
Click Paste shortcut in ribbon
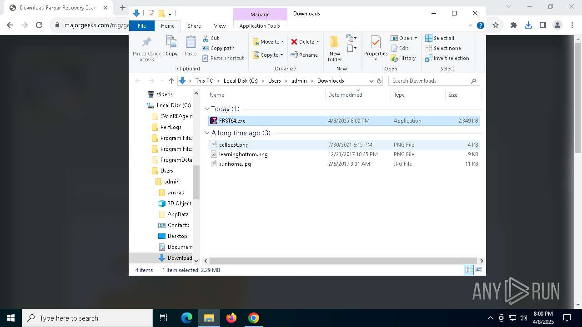223,58
